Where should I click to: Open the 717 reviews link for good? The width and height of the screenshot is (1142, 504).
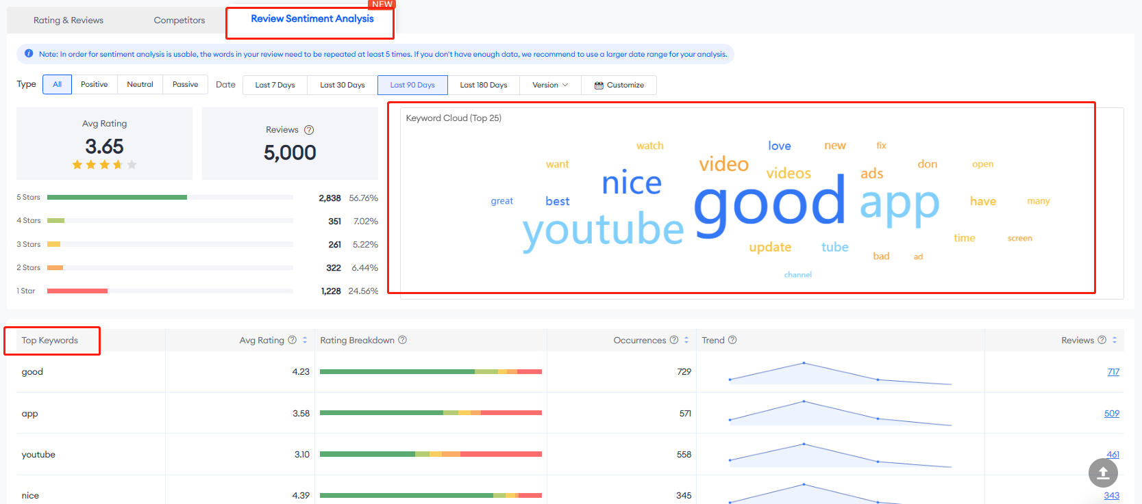1113,372
